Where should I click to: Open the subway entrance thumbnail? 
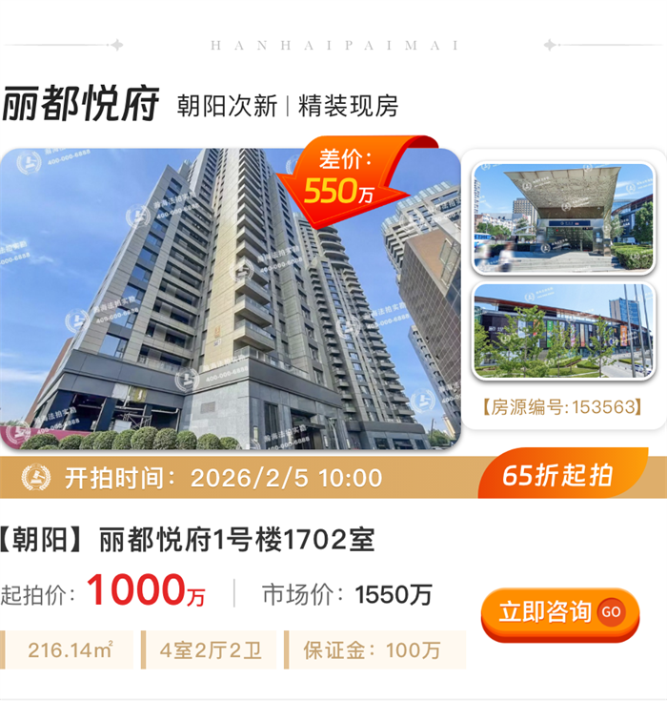(x=564, y=218)
